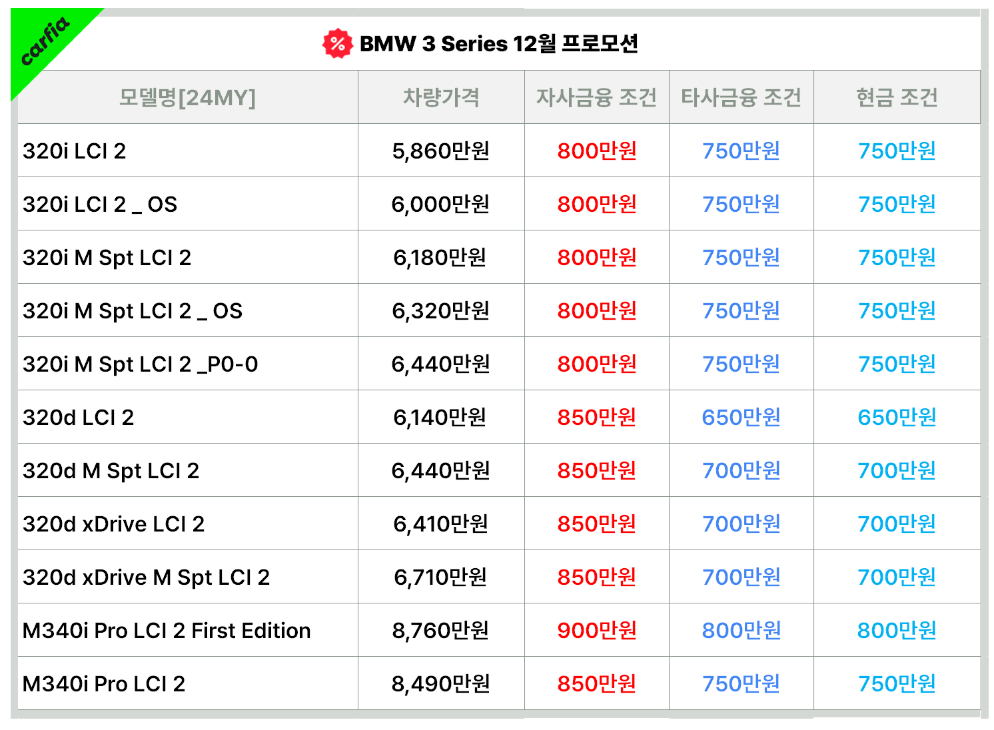Select the 현금 '700만원' in the 6,410만원 row
This screenshot has height=730, width=994.
897,524
